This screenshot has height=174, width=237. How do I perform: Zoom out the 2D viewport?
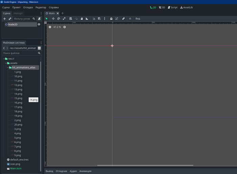50,27
